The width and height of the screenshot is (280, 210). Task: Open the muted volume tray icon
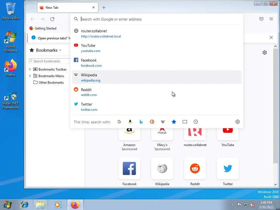(252, 205)
